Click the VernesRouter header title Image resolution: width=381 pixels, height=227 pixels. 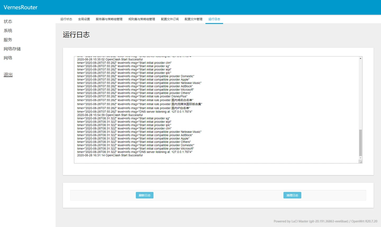pos(21,7)
